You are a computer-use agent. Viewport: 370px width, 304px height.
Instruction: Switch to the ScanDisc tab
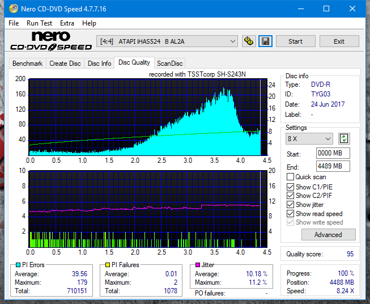tap(169, 64)
